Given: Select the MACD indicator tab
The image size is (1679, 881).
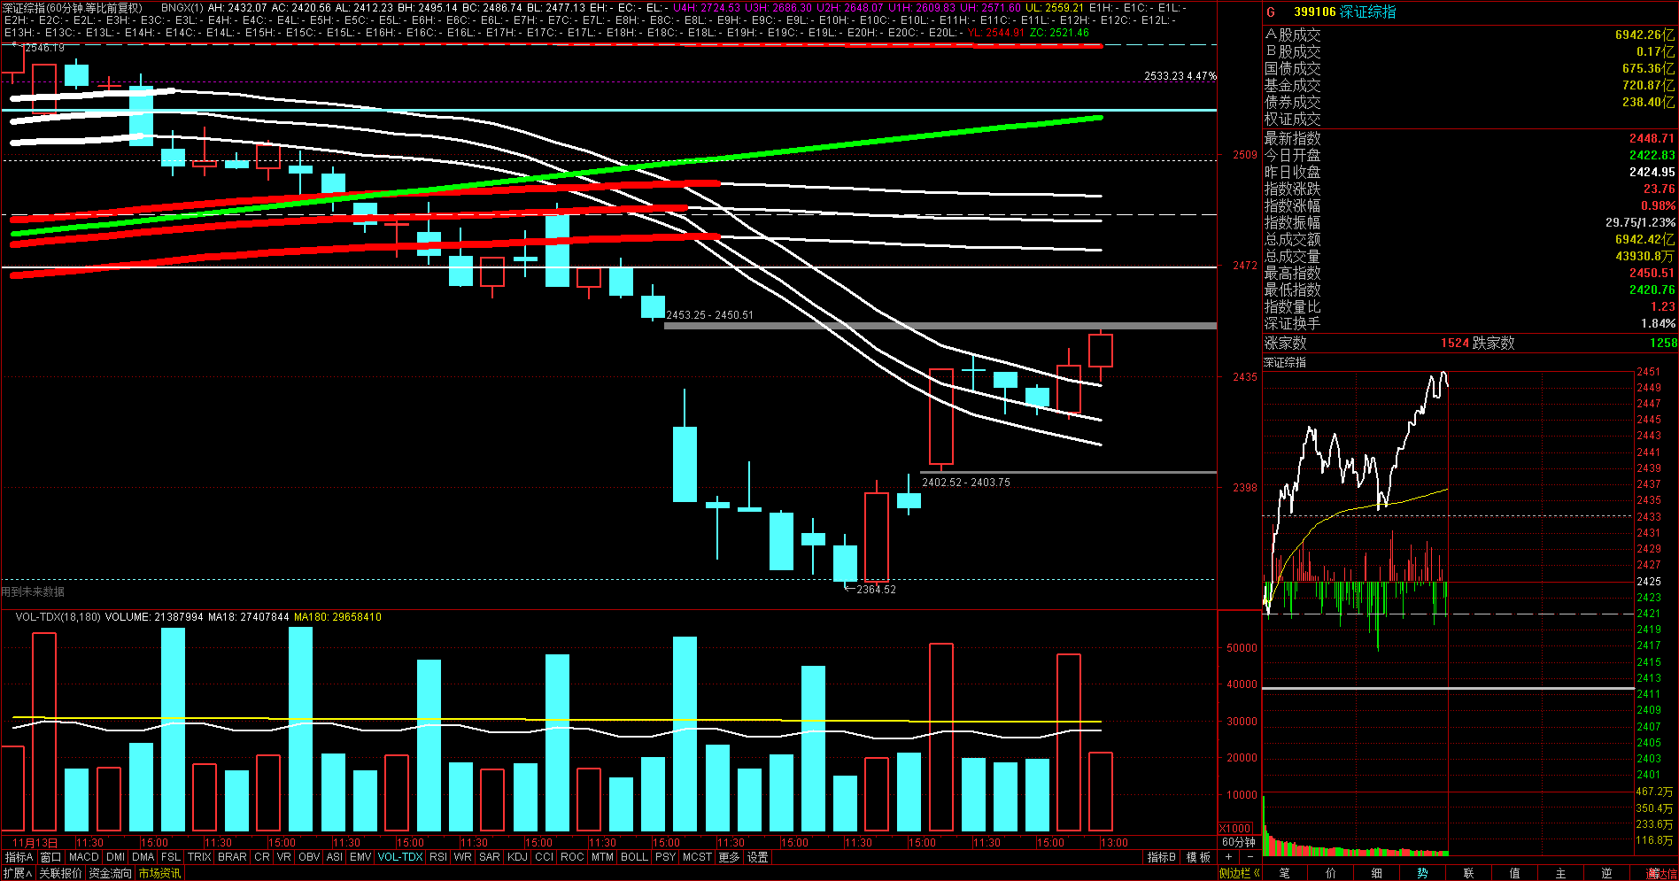Looking at the screenshot, I should pos(84,857).
